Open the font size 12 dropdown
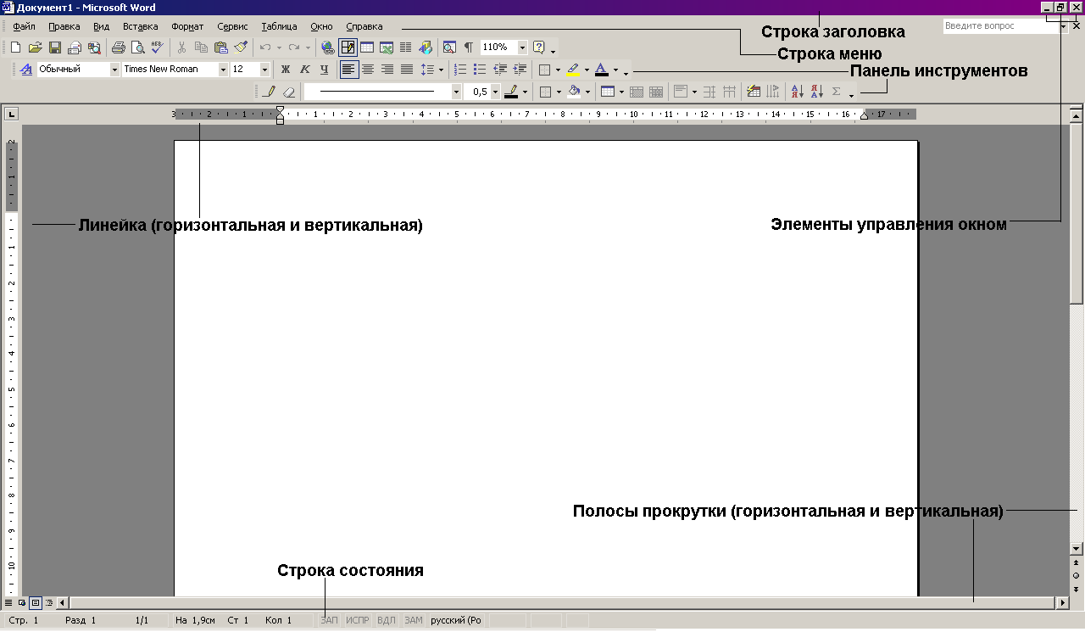The width and height of the screenshot is (1085, 632). click(x=264, y=70)
